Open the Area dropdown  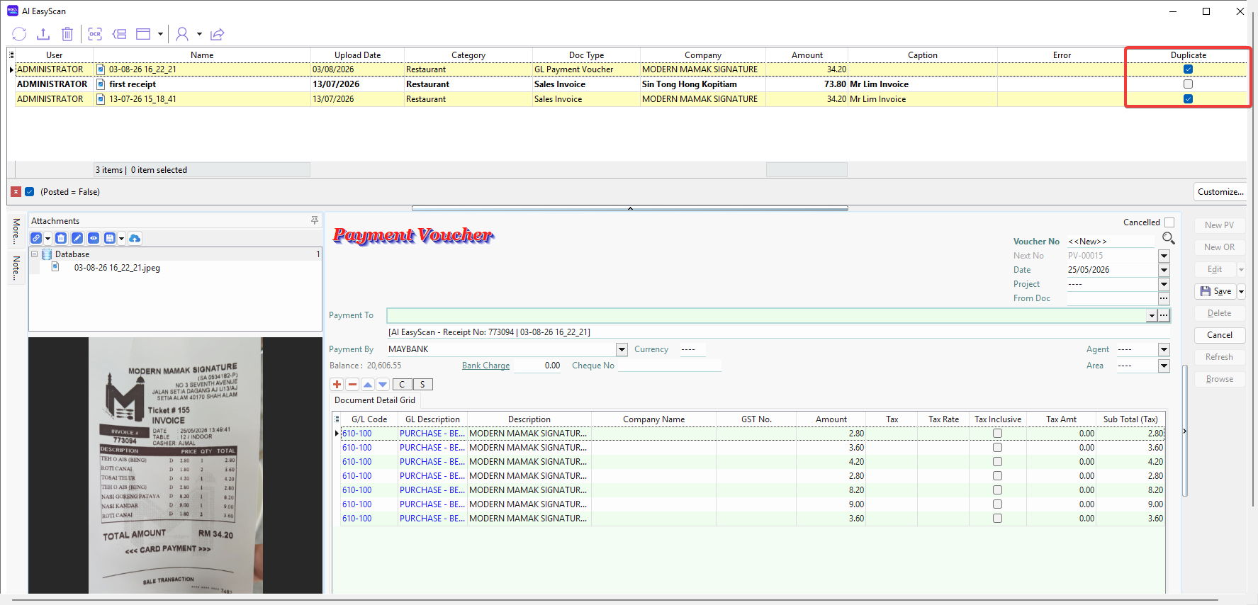click(1164, 366)
